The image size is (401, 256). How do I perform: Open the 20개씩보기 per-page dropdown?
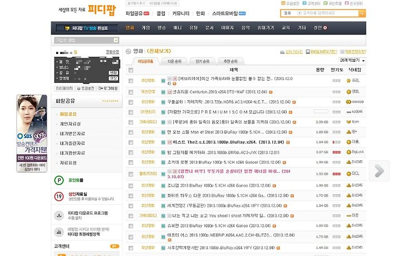[x=352, y=61]
